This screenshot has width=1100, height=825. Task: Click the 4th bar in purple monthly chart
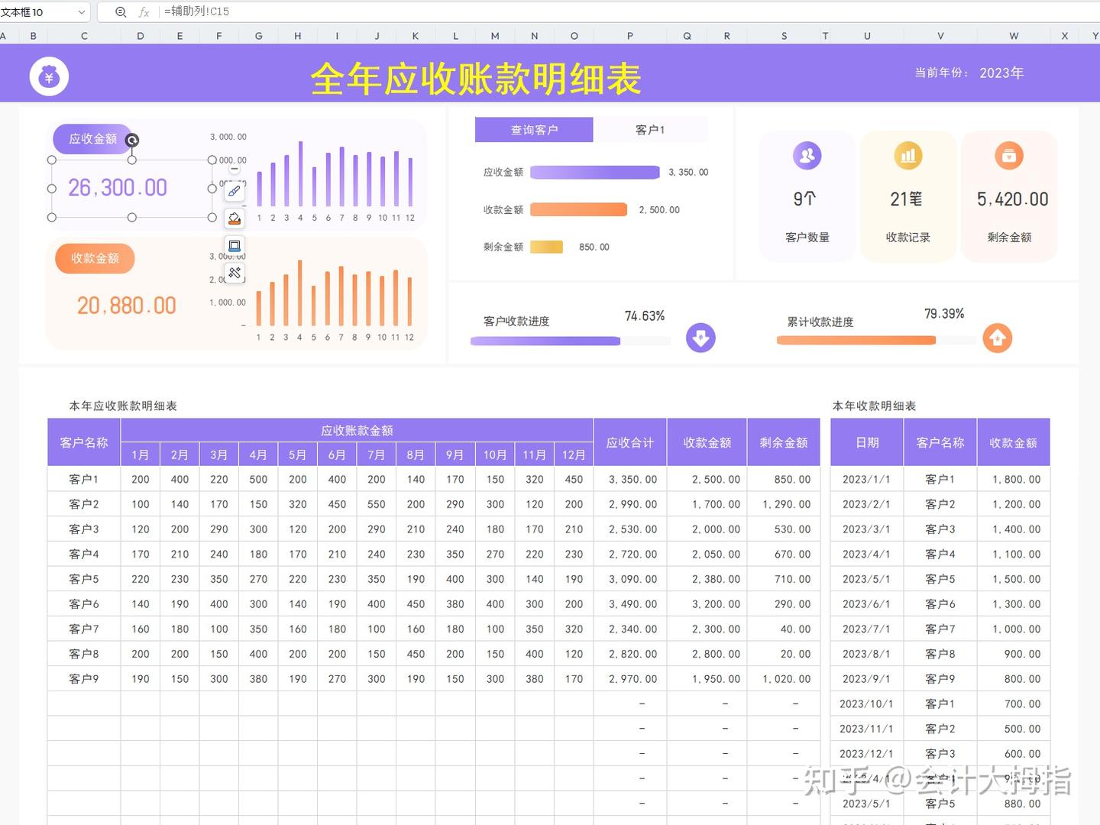pos(301,173)
